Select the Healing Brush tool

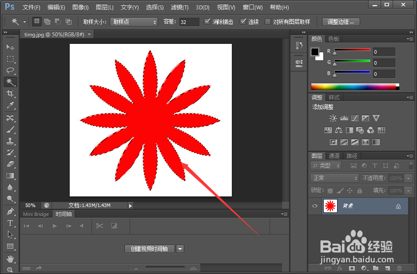tap(10, 118)
